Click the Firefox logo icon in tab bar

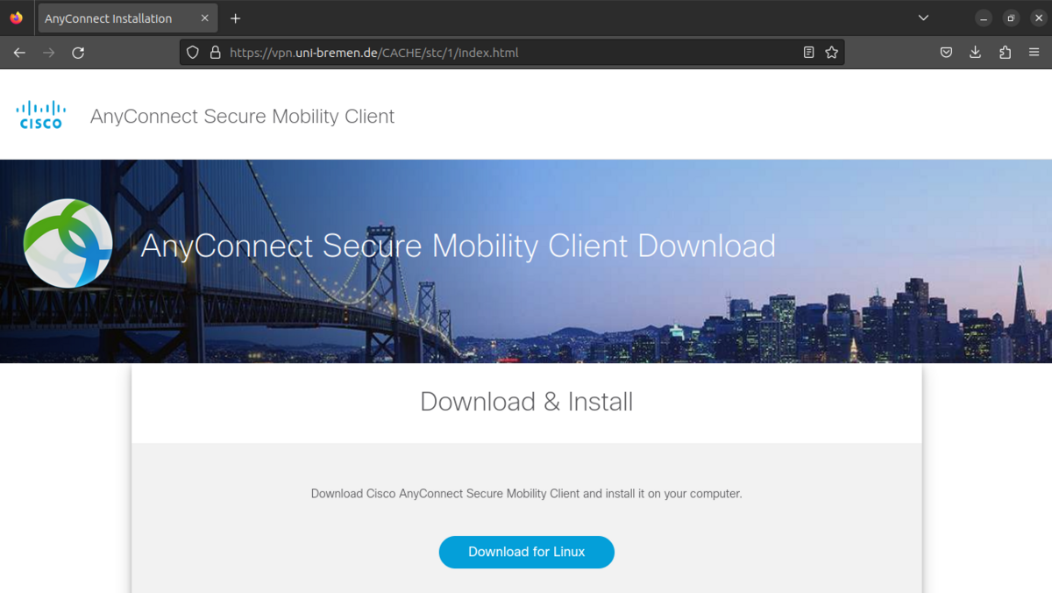(x=16, y=18)
